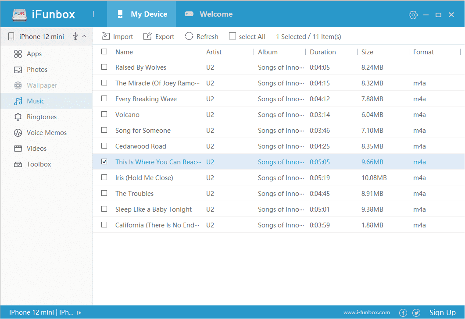
Task: Open the Ringtones section
Action: pyautogui.click(x=46, y=117)
